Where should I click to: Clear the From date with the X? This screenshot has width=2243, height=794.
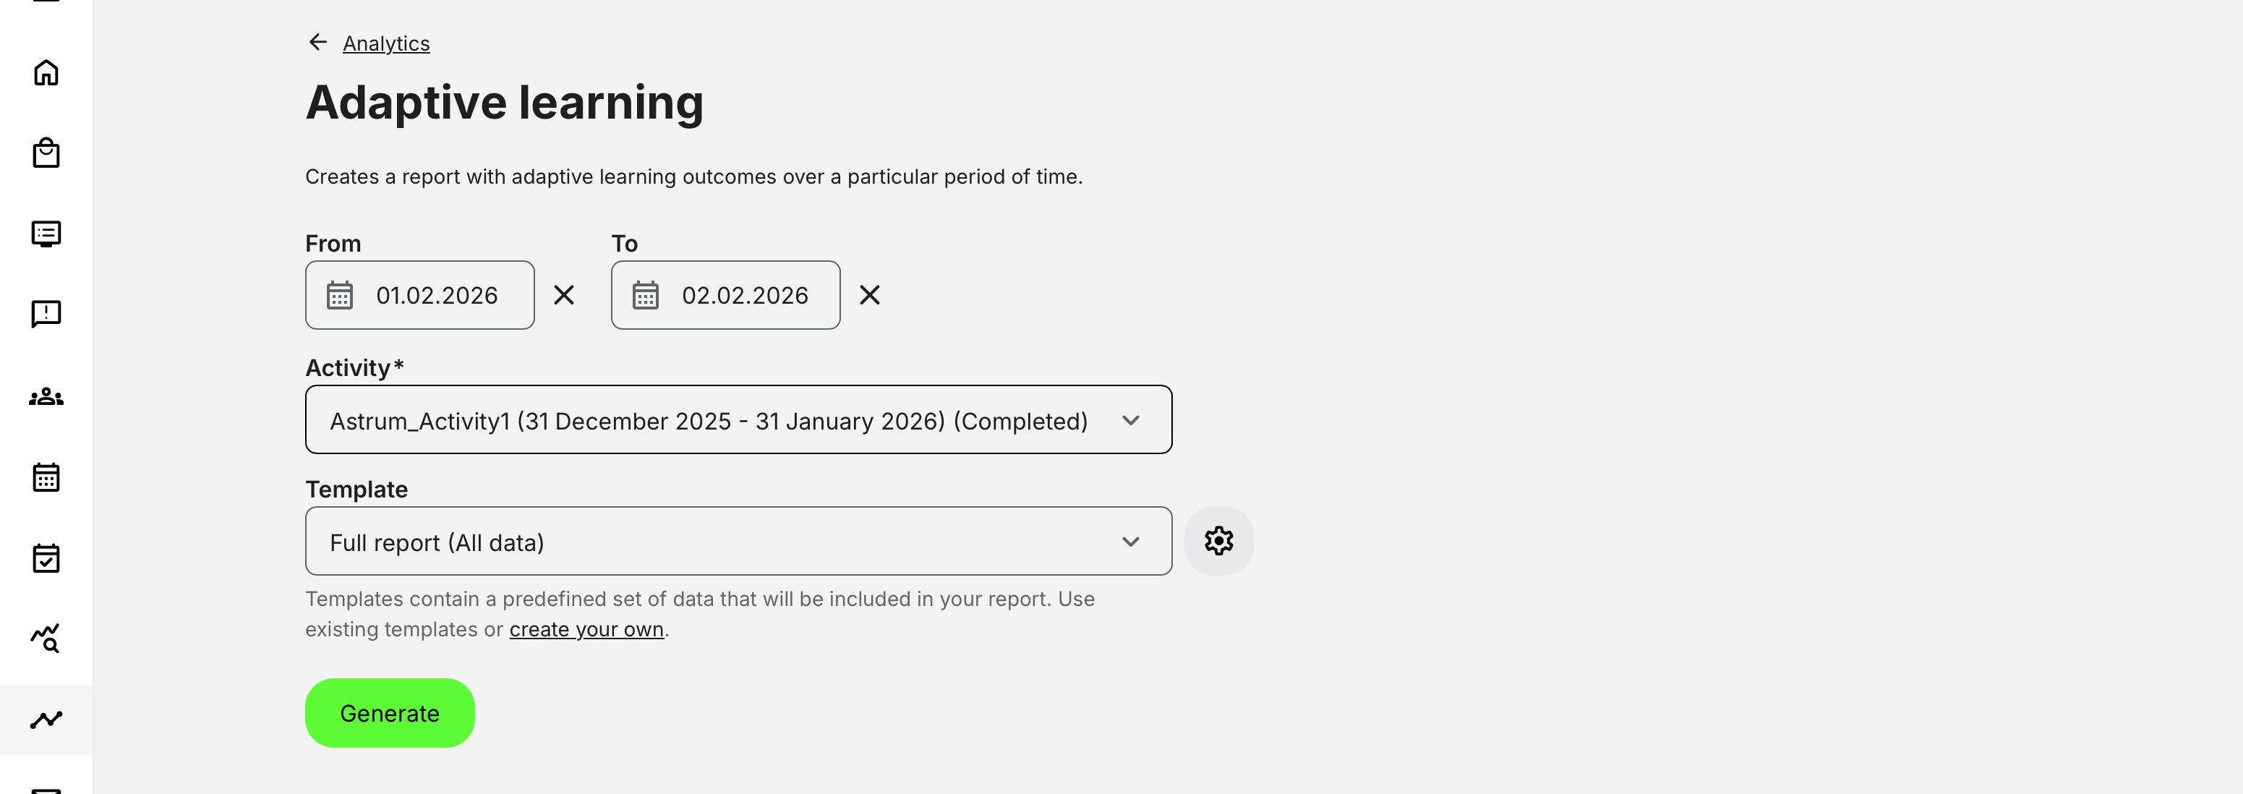[x=563, y=295]
